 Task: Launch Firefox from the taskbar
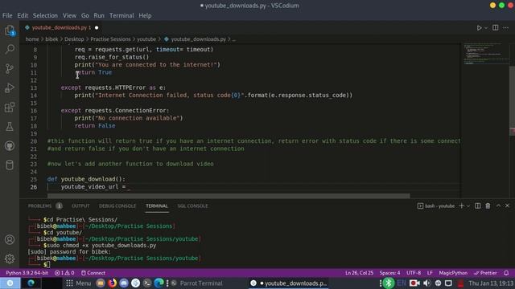pyautogui.click(x=113, y=283)
